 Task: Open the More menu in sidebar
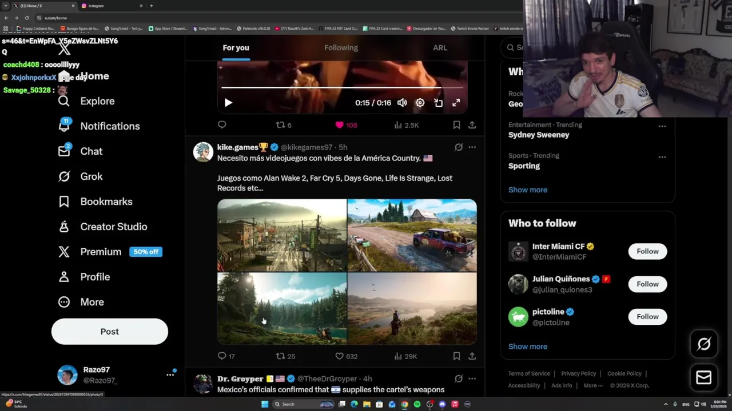pos(81,302)
